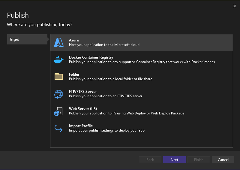Screen dimensions: 240x170
Task: Click 'Publish your application to a local folder' description
Action: click(110, 79)
